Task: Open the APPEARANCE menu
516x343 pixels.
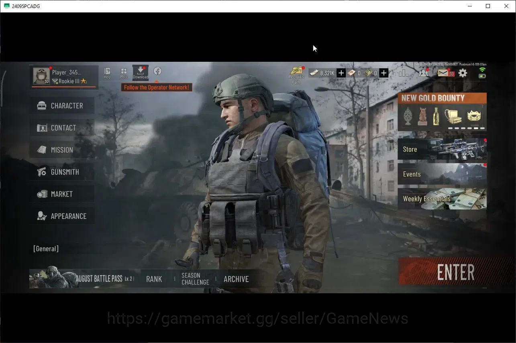Action: (62, 216)
